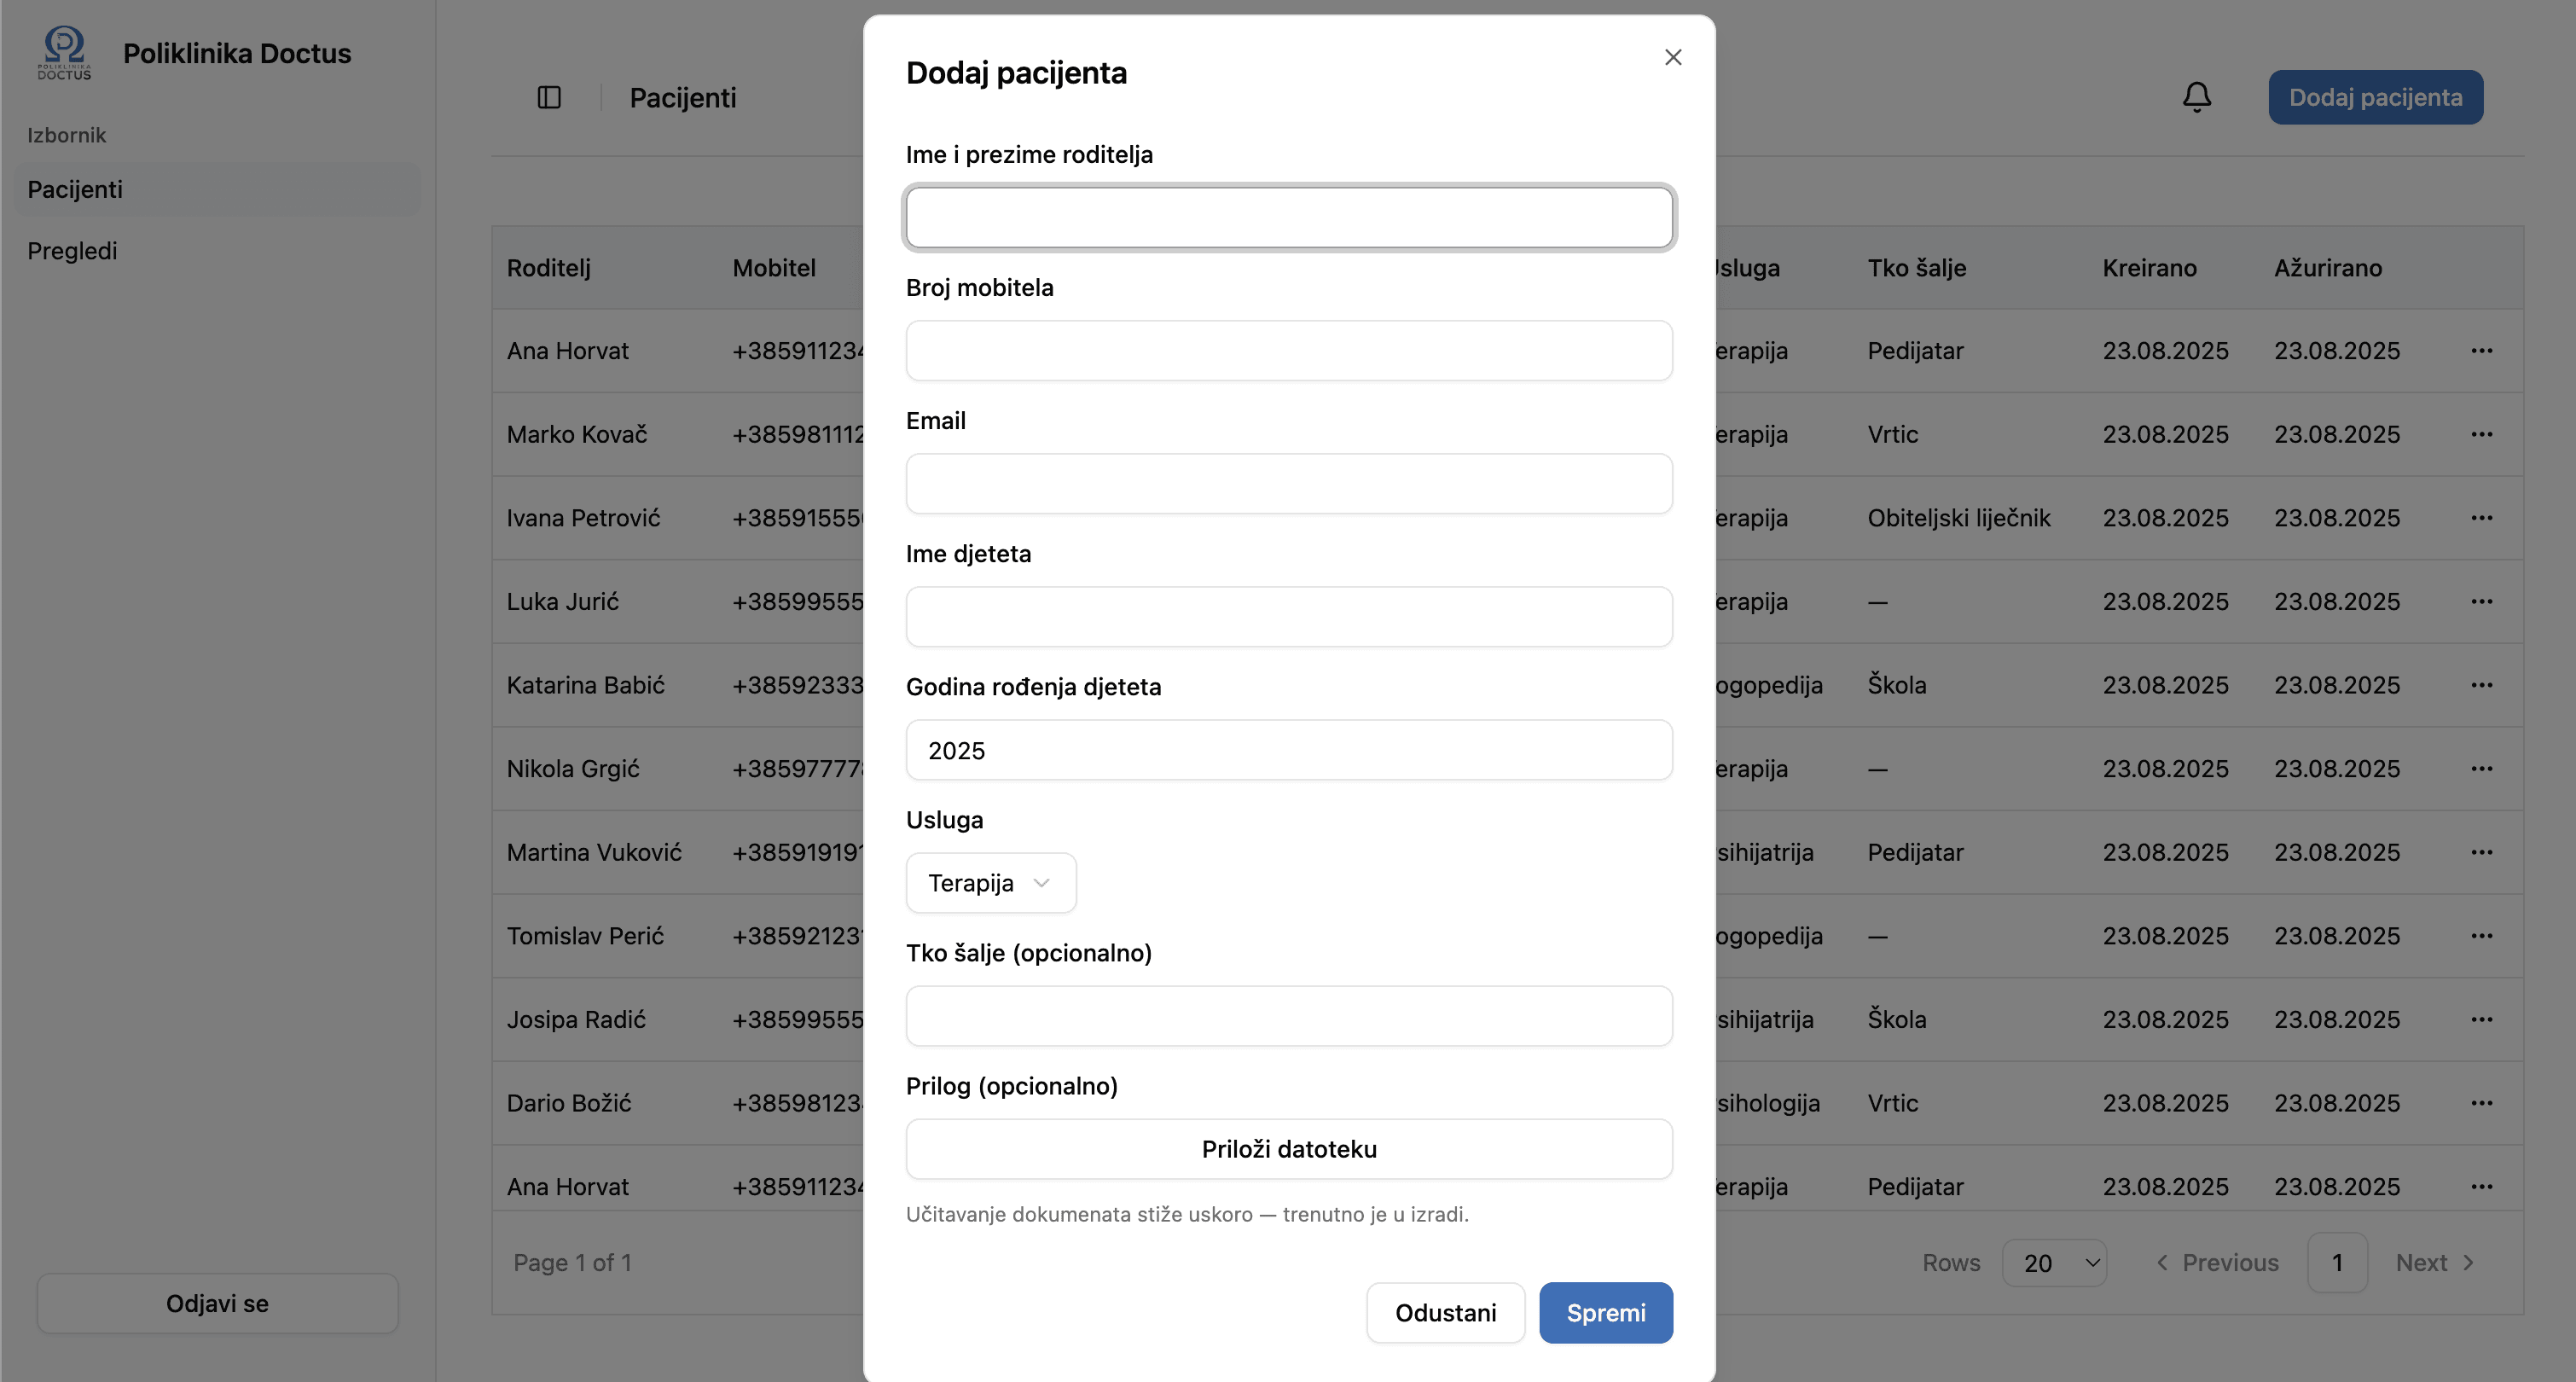The width and height of the screenshot is (2576, 1382).
Task: Click the Poliklinika Doctus logo
Action: 64,53
